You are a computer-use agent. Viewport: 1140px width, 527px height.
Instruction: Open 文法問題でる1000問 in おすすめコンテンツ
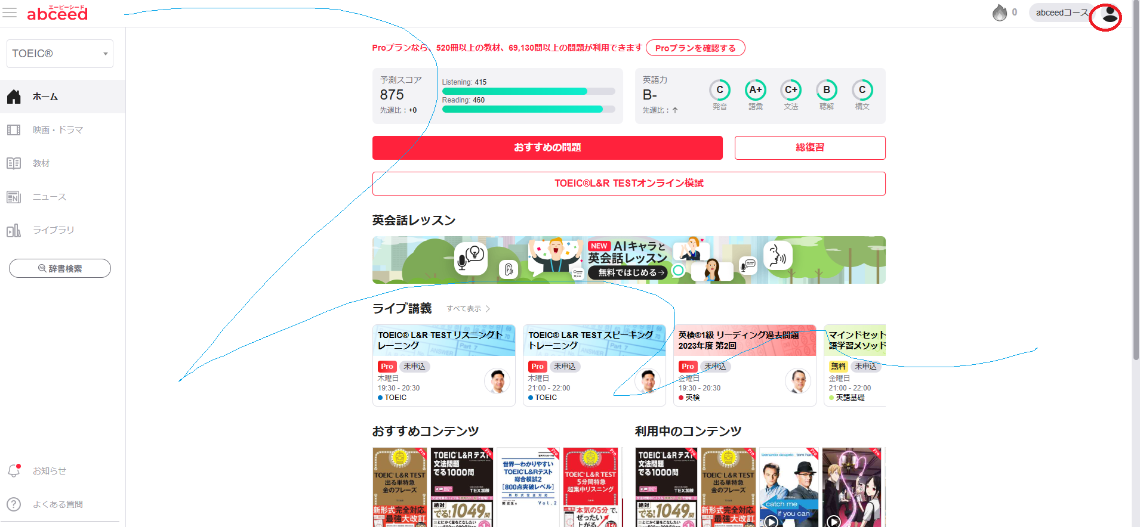tap(462, 487)
